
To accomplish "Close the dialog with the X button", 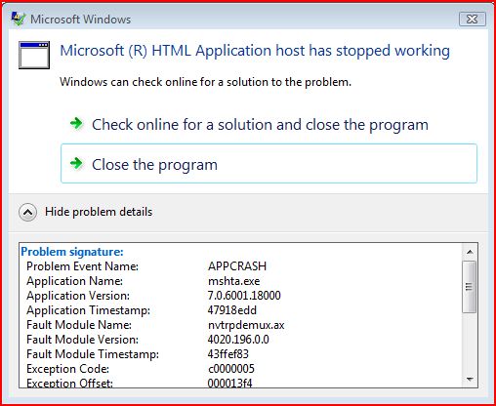I will [x=473, y=20].
